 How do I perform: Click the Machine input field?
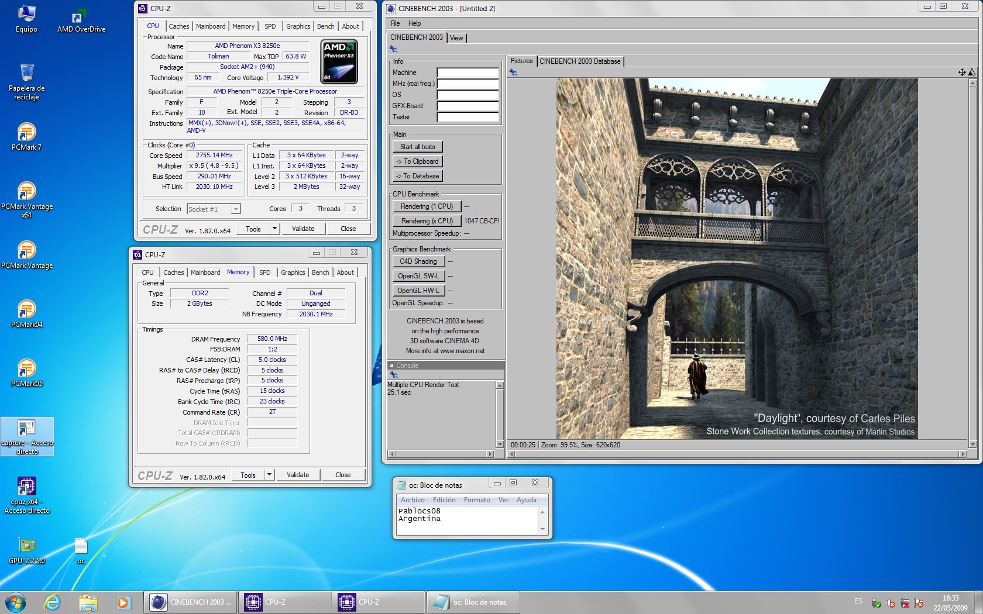(x=468, y=73)
